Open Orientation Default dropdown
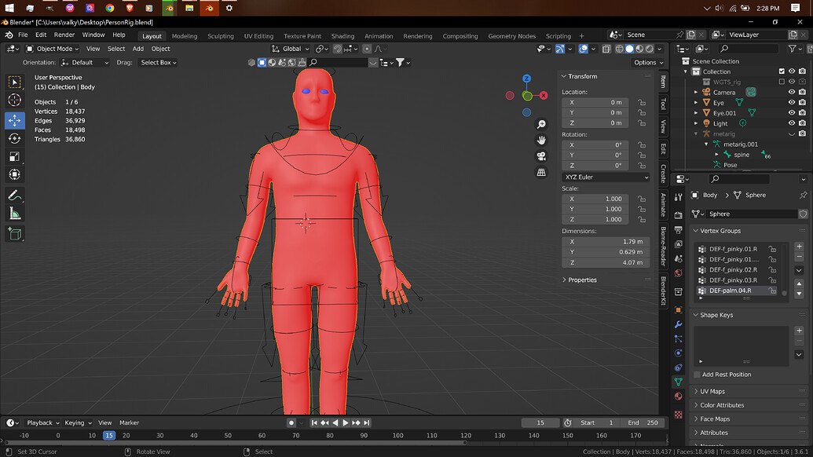The image size is (813, 457). [x=85, y=63]
